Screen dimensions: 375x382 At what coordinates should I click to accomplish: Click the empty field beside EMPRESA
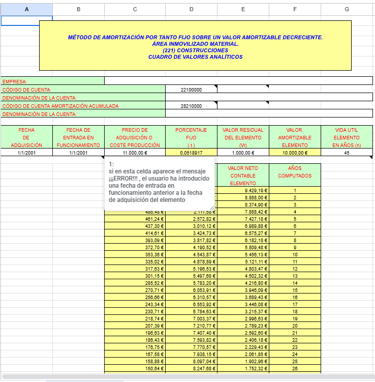coord(238,81)
